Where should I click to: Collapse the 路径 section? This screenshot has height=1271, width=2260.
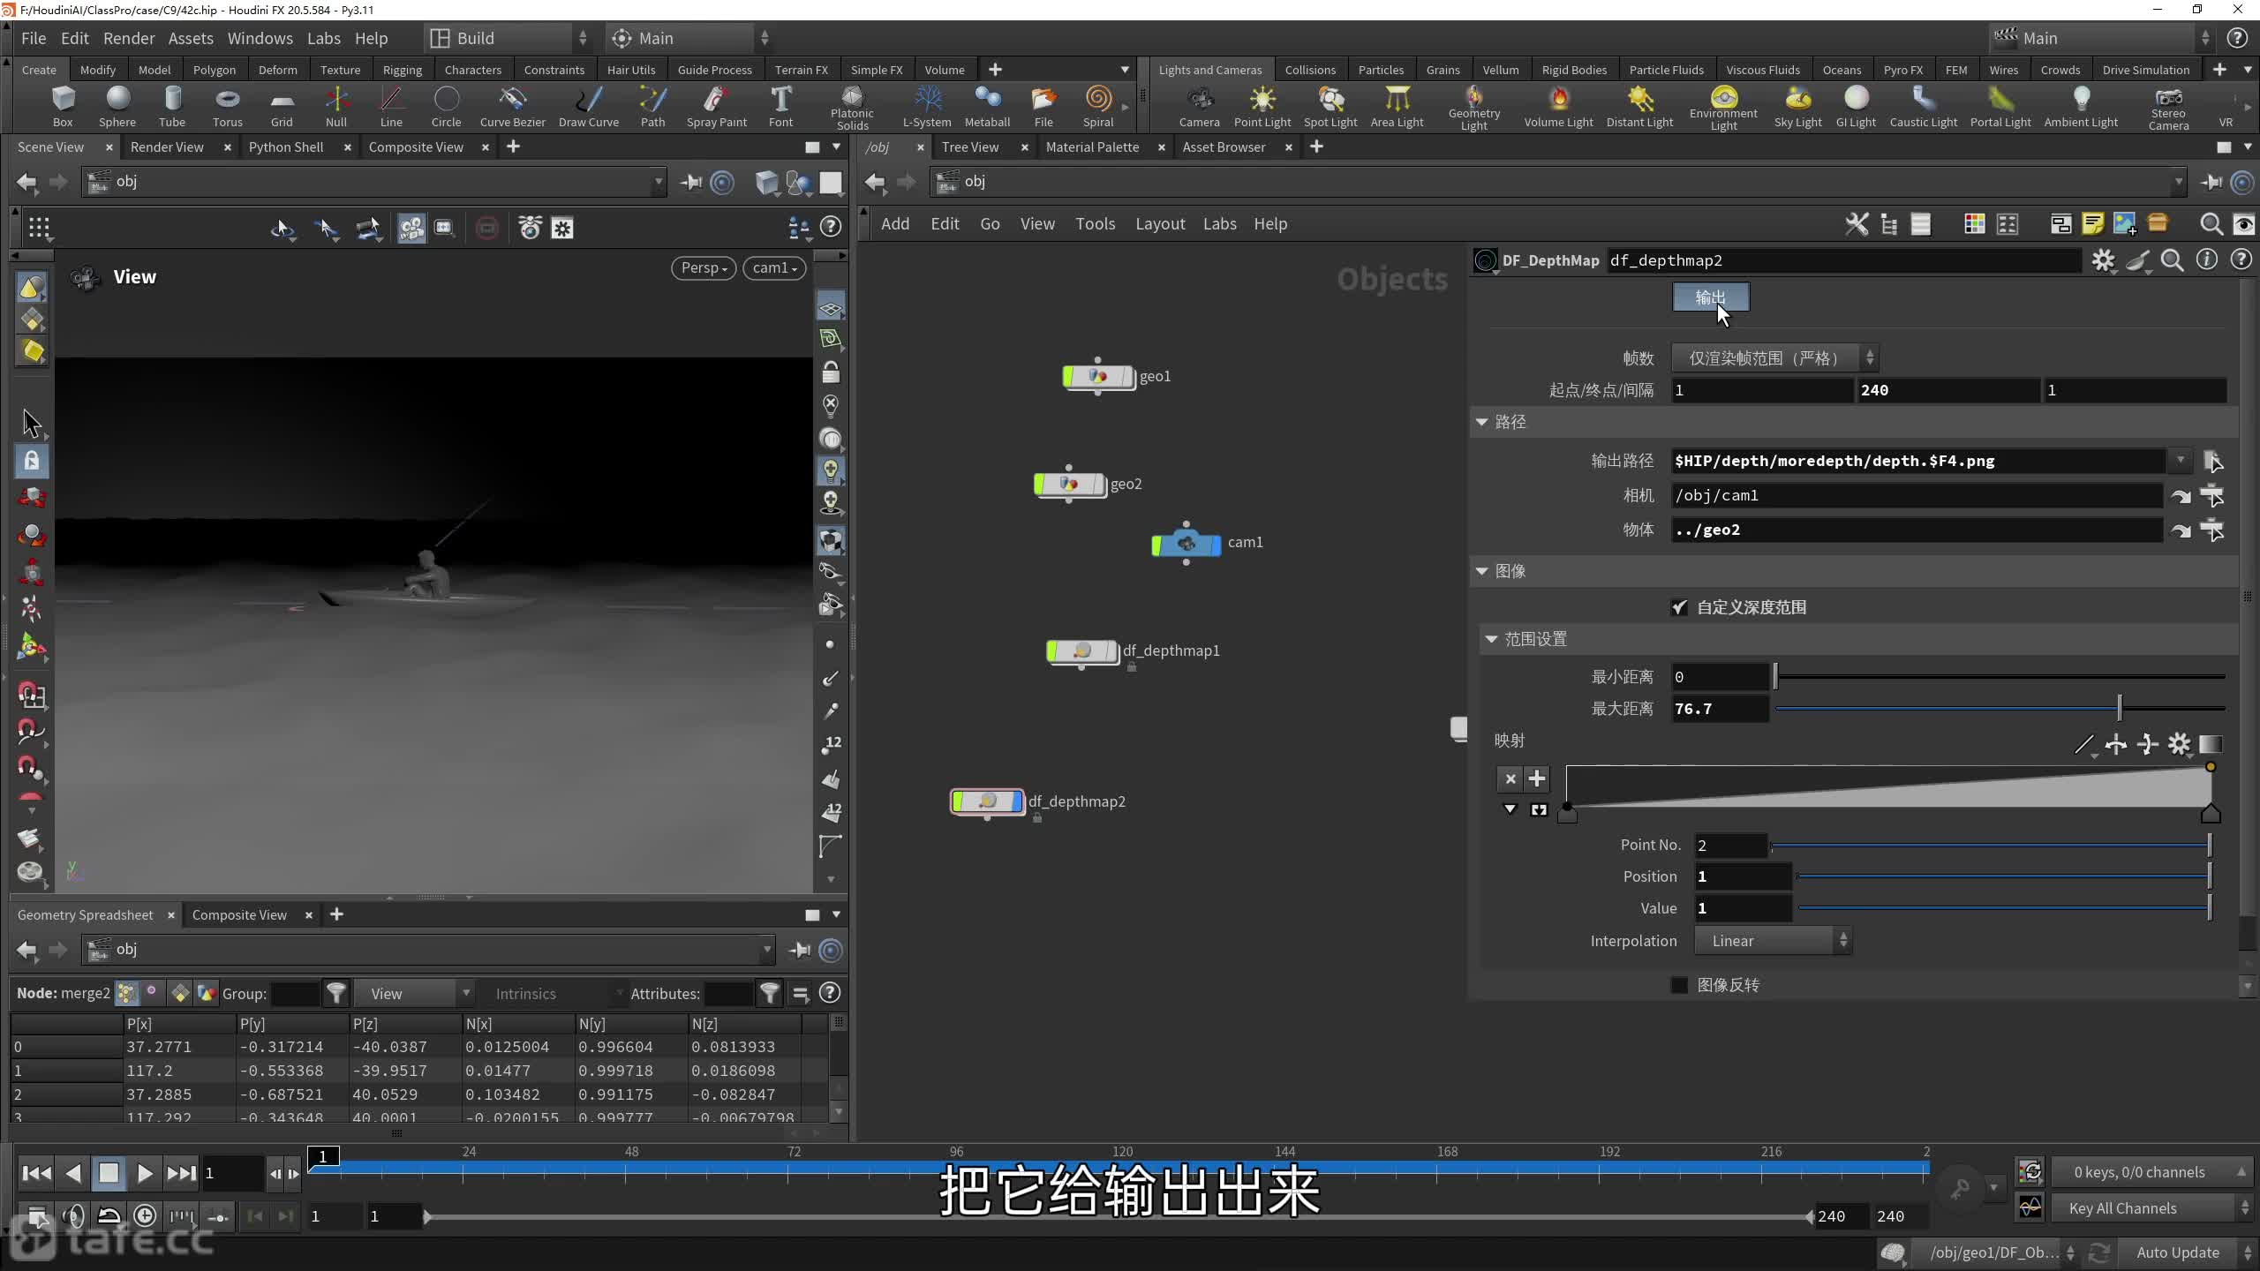click(1482, 422)
